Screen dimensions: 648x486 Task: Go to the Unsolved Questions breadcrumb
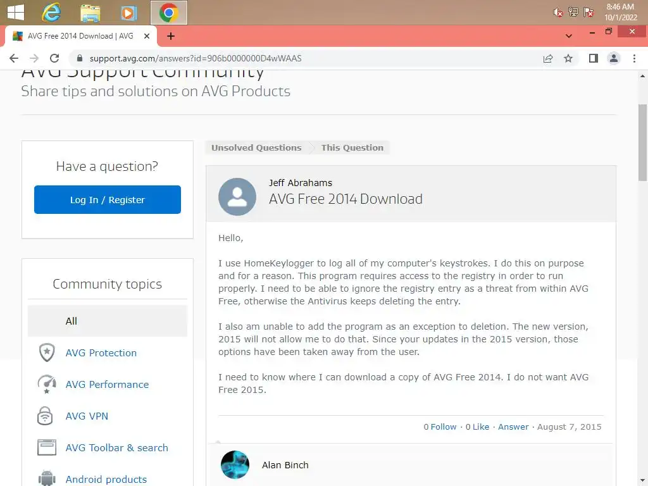[256, 147]
